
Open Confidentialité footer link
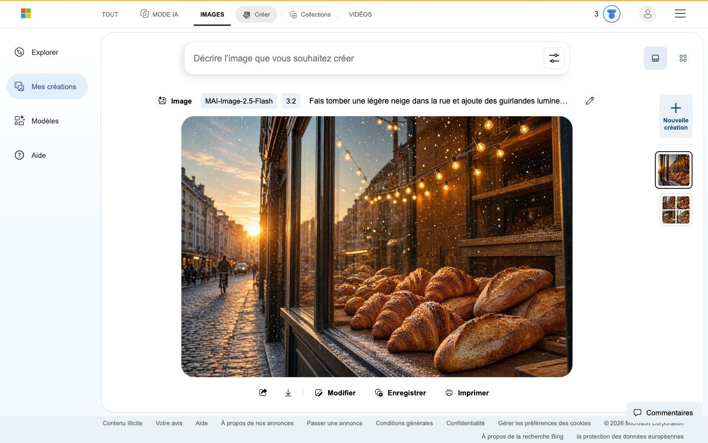tap(466, 423)
